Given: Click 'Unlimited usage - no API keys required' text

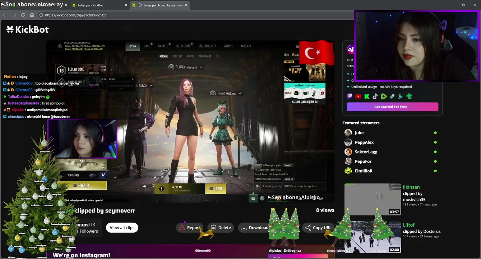Looking at the screenshot, I should coord(381,87).
